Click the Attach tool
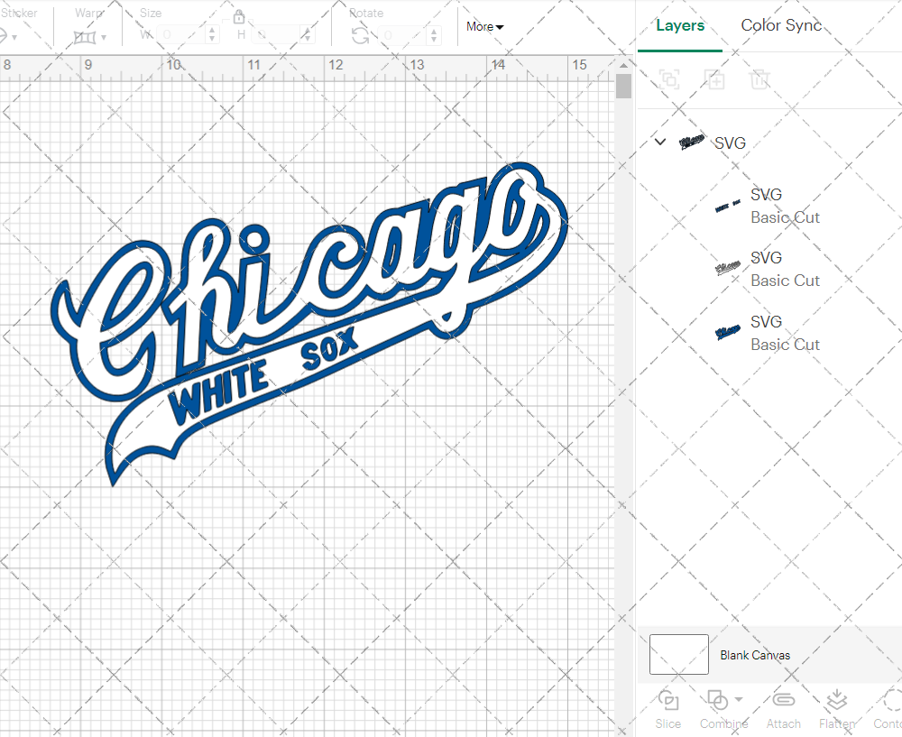 pos(783,709)
